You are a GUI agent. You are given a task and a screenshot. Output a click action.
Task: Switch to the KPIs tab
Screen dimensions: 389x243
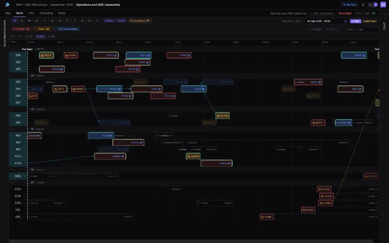click(x=31, y=13)
